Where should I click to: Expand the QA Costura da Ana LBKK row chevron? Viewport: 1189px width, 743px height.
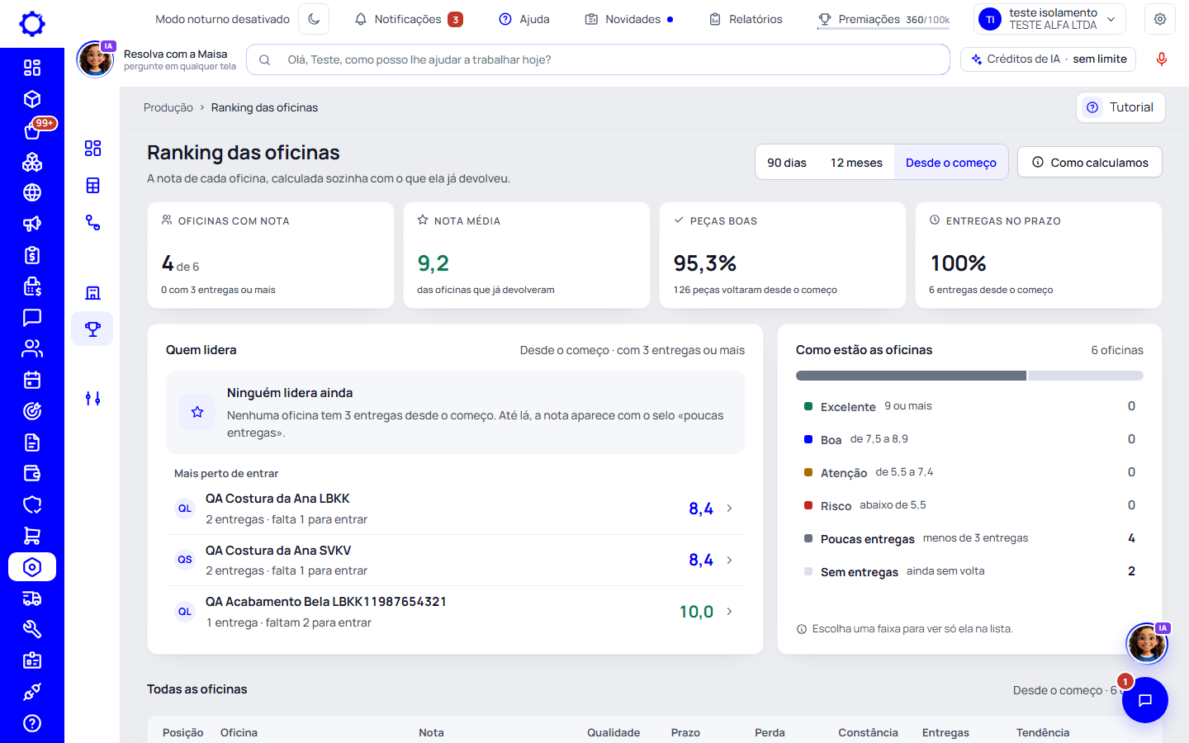pos(729,509)
